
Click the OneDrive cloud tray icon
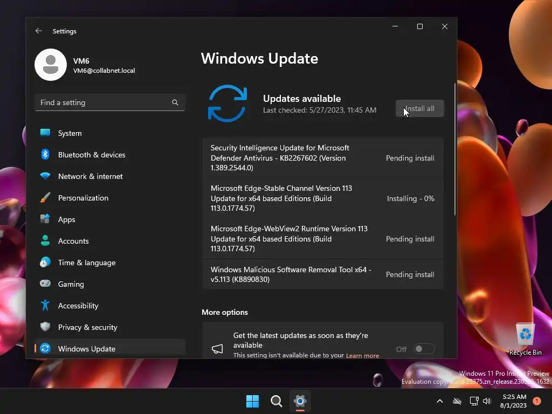point(457,401)
